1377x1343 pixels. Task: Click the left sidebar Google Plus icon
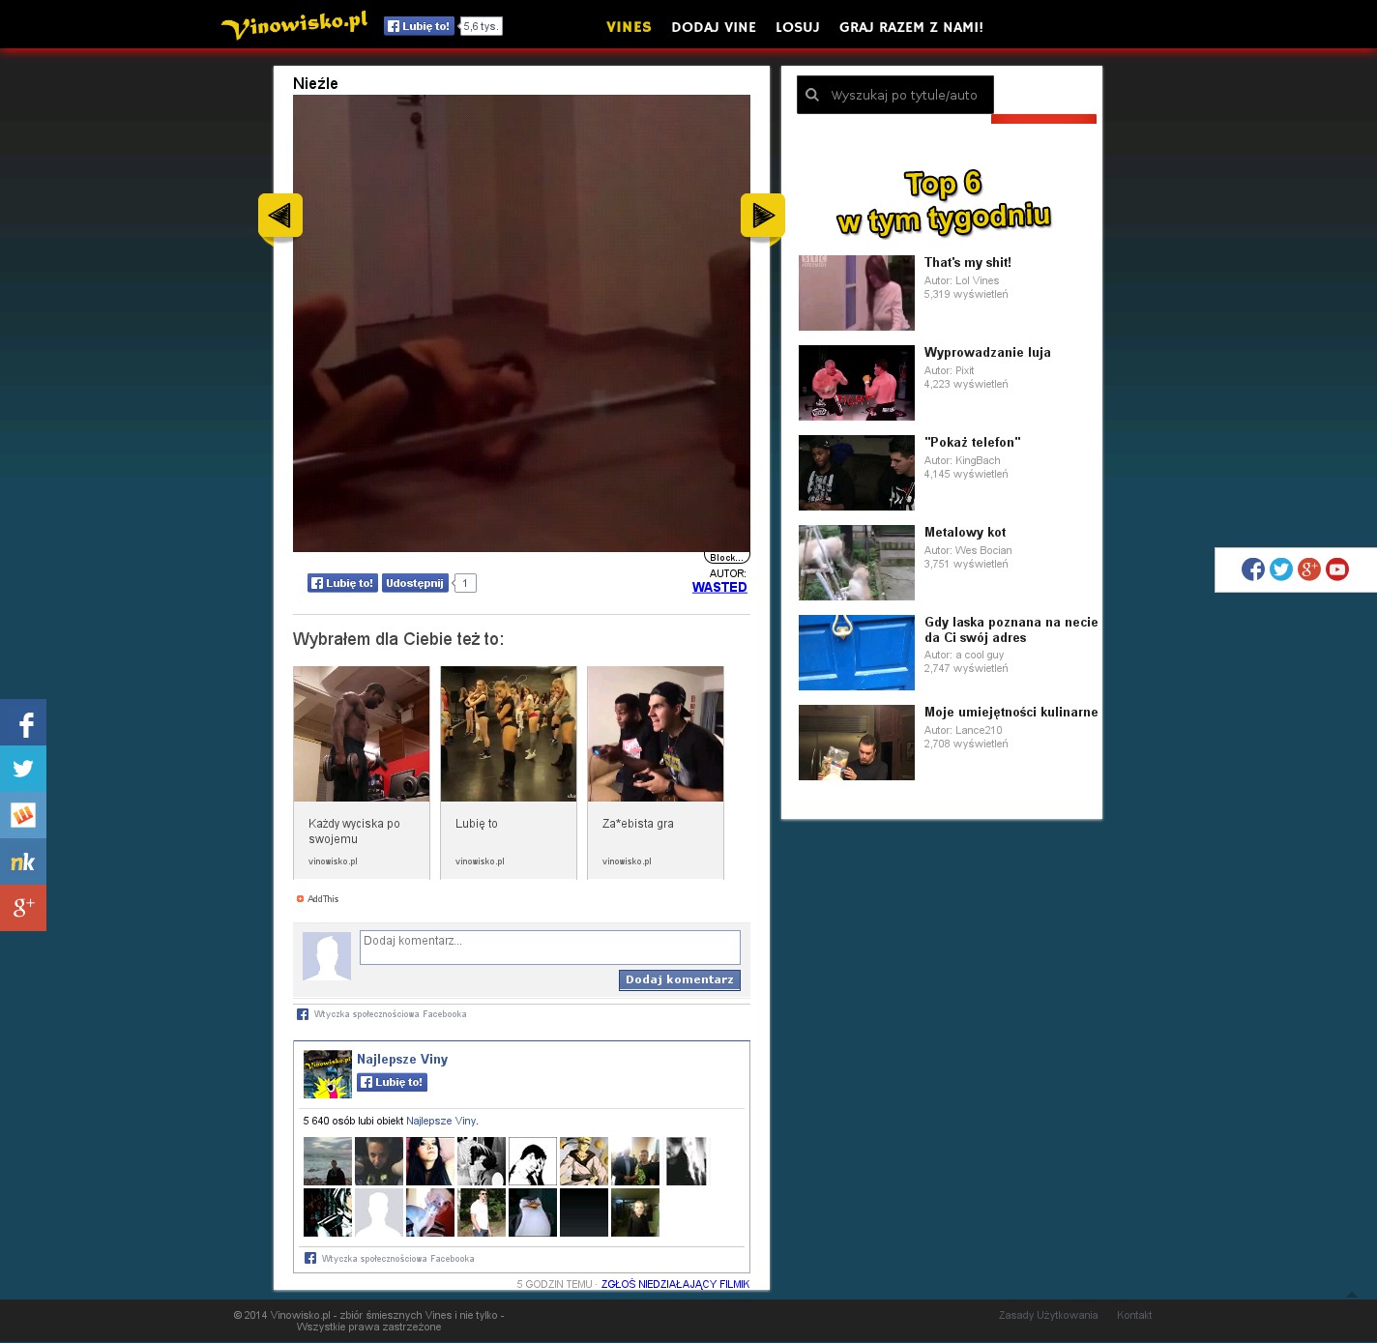pyautogui.click(x=23, y=908)
